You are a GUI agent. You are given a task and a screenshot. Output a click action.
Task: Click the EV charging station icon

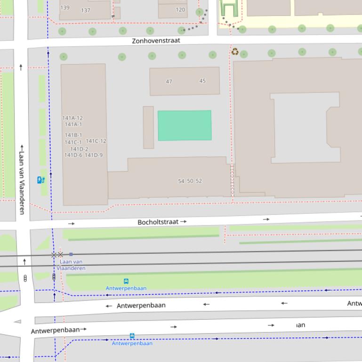pyautogui.click(x=41, y=180)
